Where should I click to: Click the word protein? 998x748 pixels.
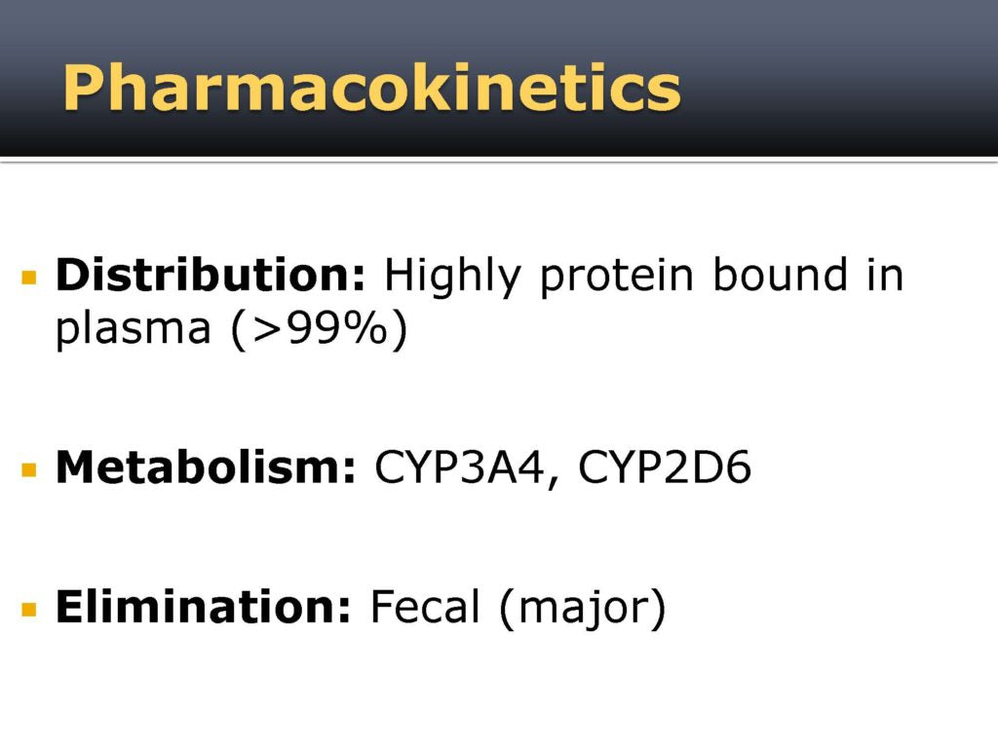616,278
